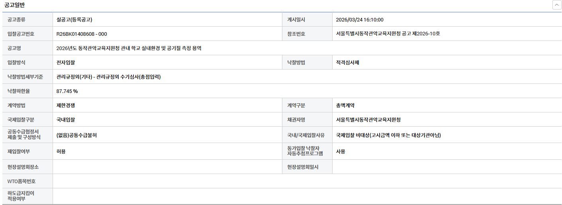Select the (없음)공동수급불허 value

[x=76, y=135]
